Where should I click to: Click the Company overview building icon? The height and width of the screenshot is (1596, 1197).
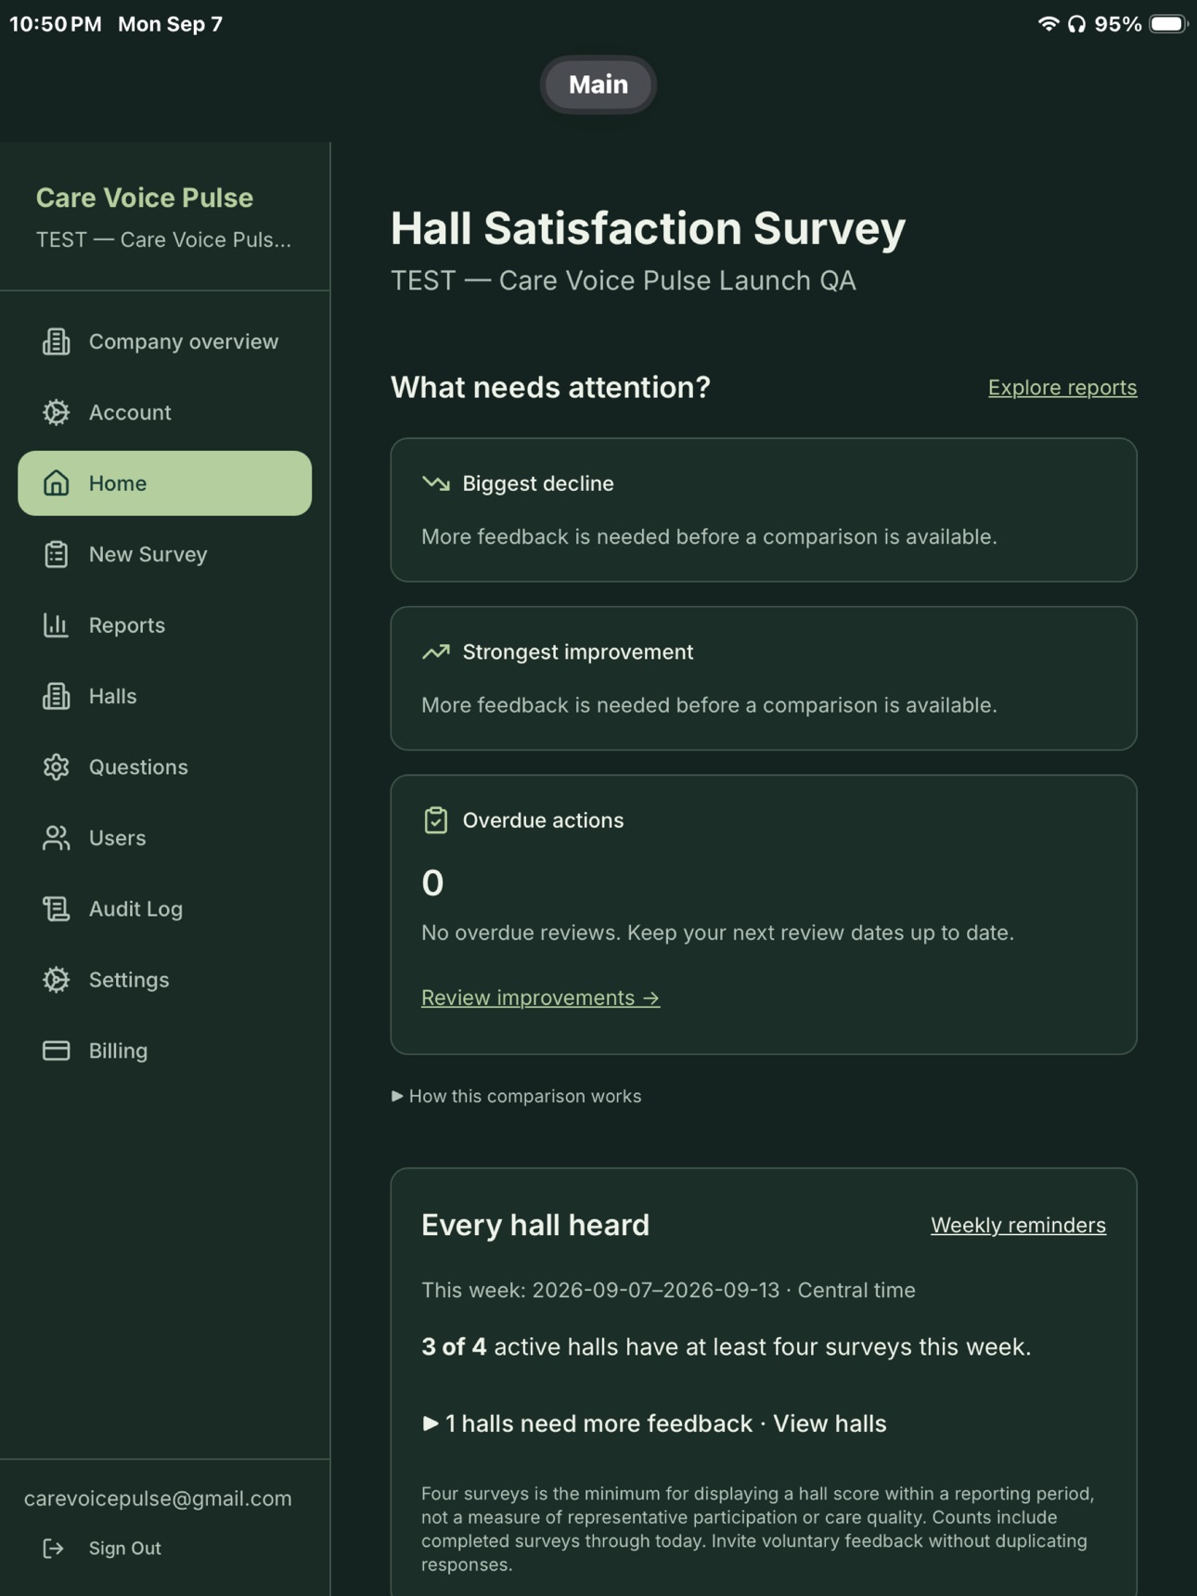(56, 341)
